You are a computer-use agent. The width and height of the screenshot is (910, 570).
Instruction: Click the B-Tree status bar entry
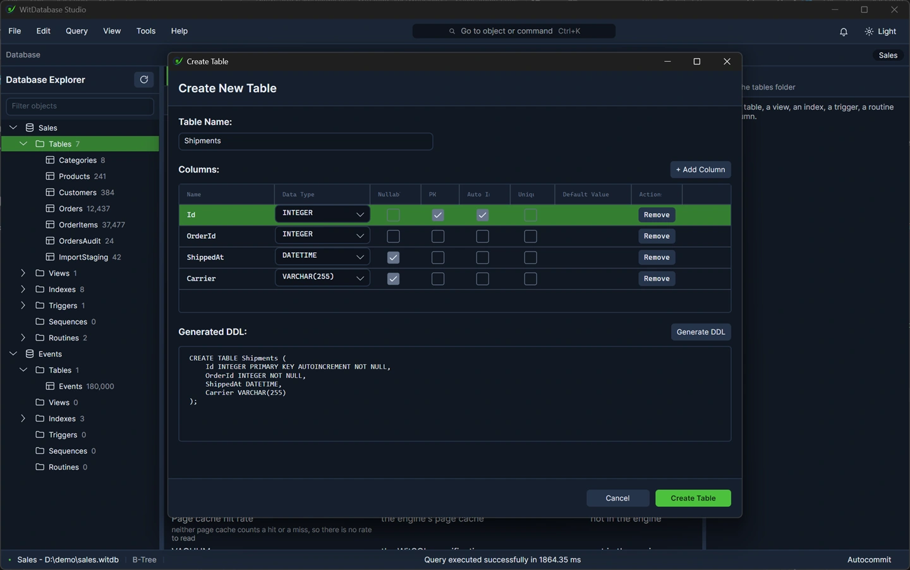(145, 560)
